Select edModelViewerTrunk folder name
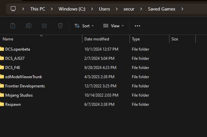 (24, 77)
